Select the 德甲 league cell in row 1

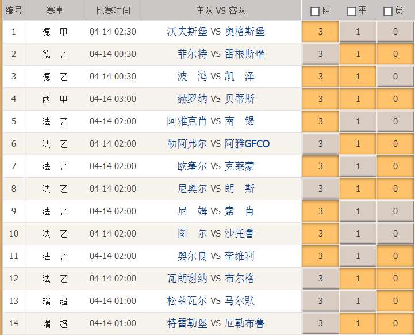coord(55,32)
